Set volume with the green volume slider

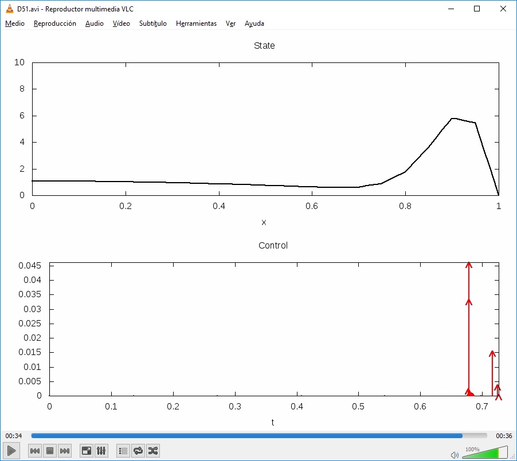[484, 454]
